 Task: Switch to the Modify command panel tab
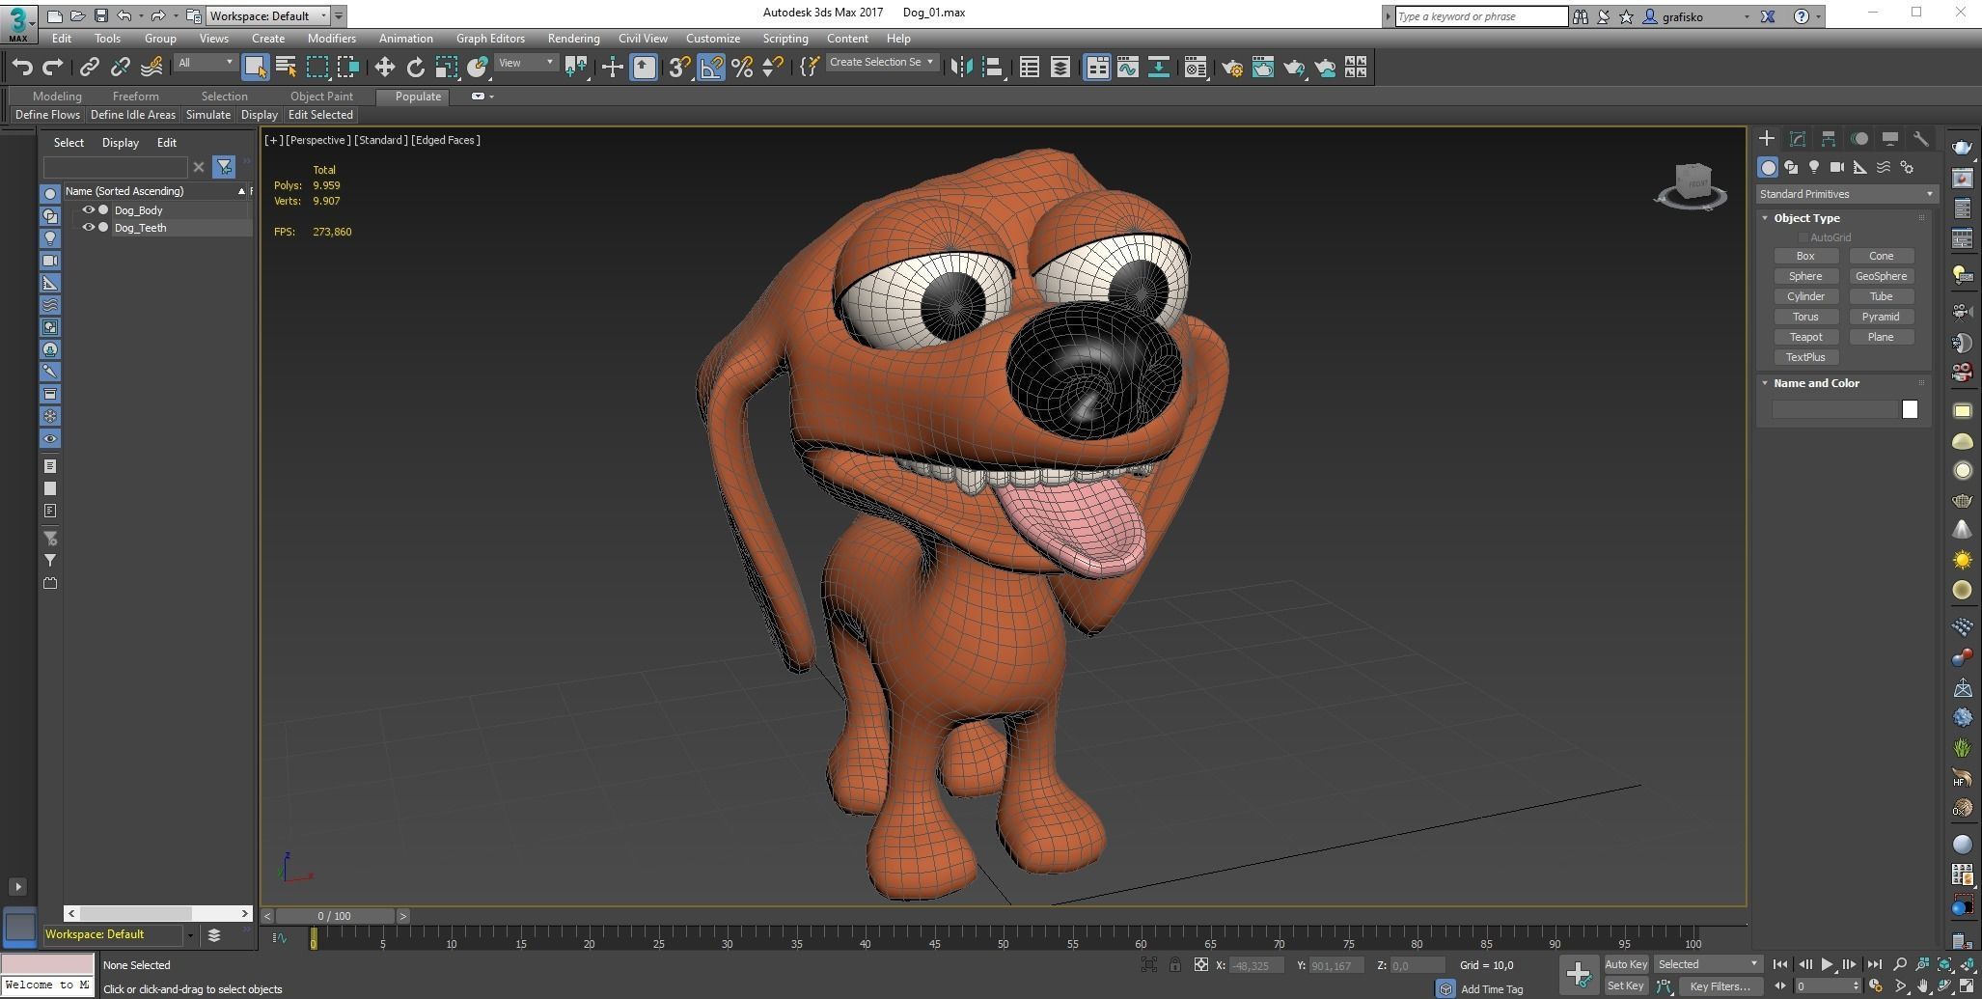pos(1798,139)
